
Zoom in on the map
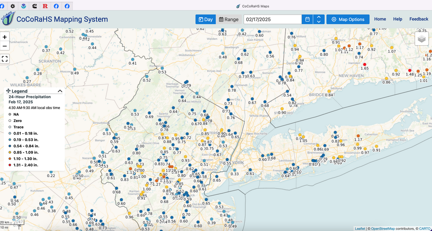pyautogui.click(x=5, y=37)
